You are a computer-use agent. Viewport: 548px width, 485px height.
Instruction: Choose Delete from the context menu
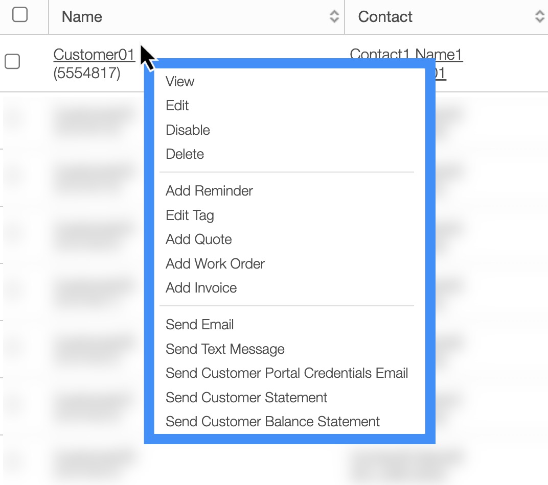[x=185, y=154]
